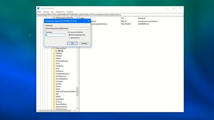Collapse the PasswordLess key
The image size is (214, 120).
tap(51, 48)
